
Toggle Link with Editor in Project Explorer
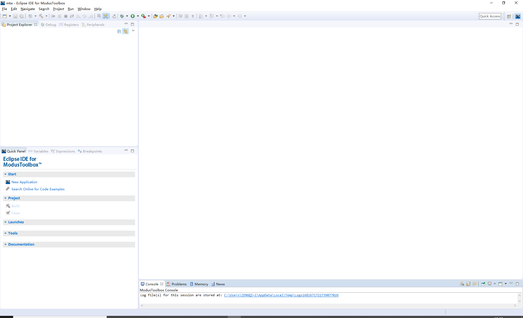tap(125, 31)
